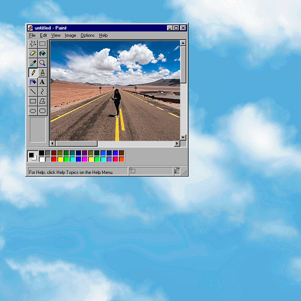Image resolution: width=301 pixels, height=301 pixels.
Task: Choose the Rounded Rectangle tool
Action: 43,111
